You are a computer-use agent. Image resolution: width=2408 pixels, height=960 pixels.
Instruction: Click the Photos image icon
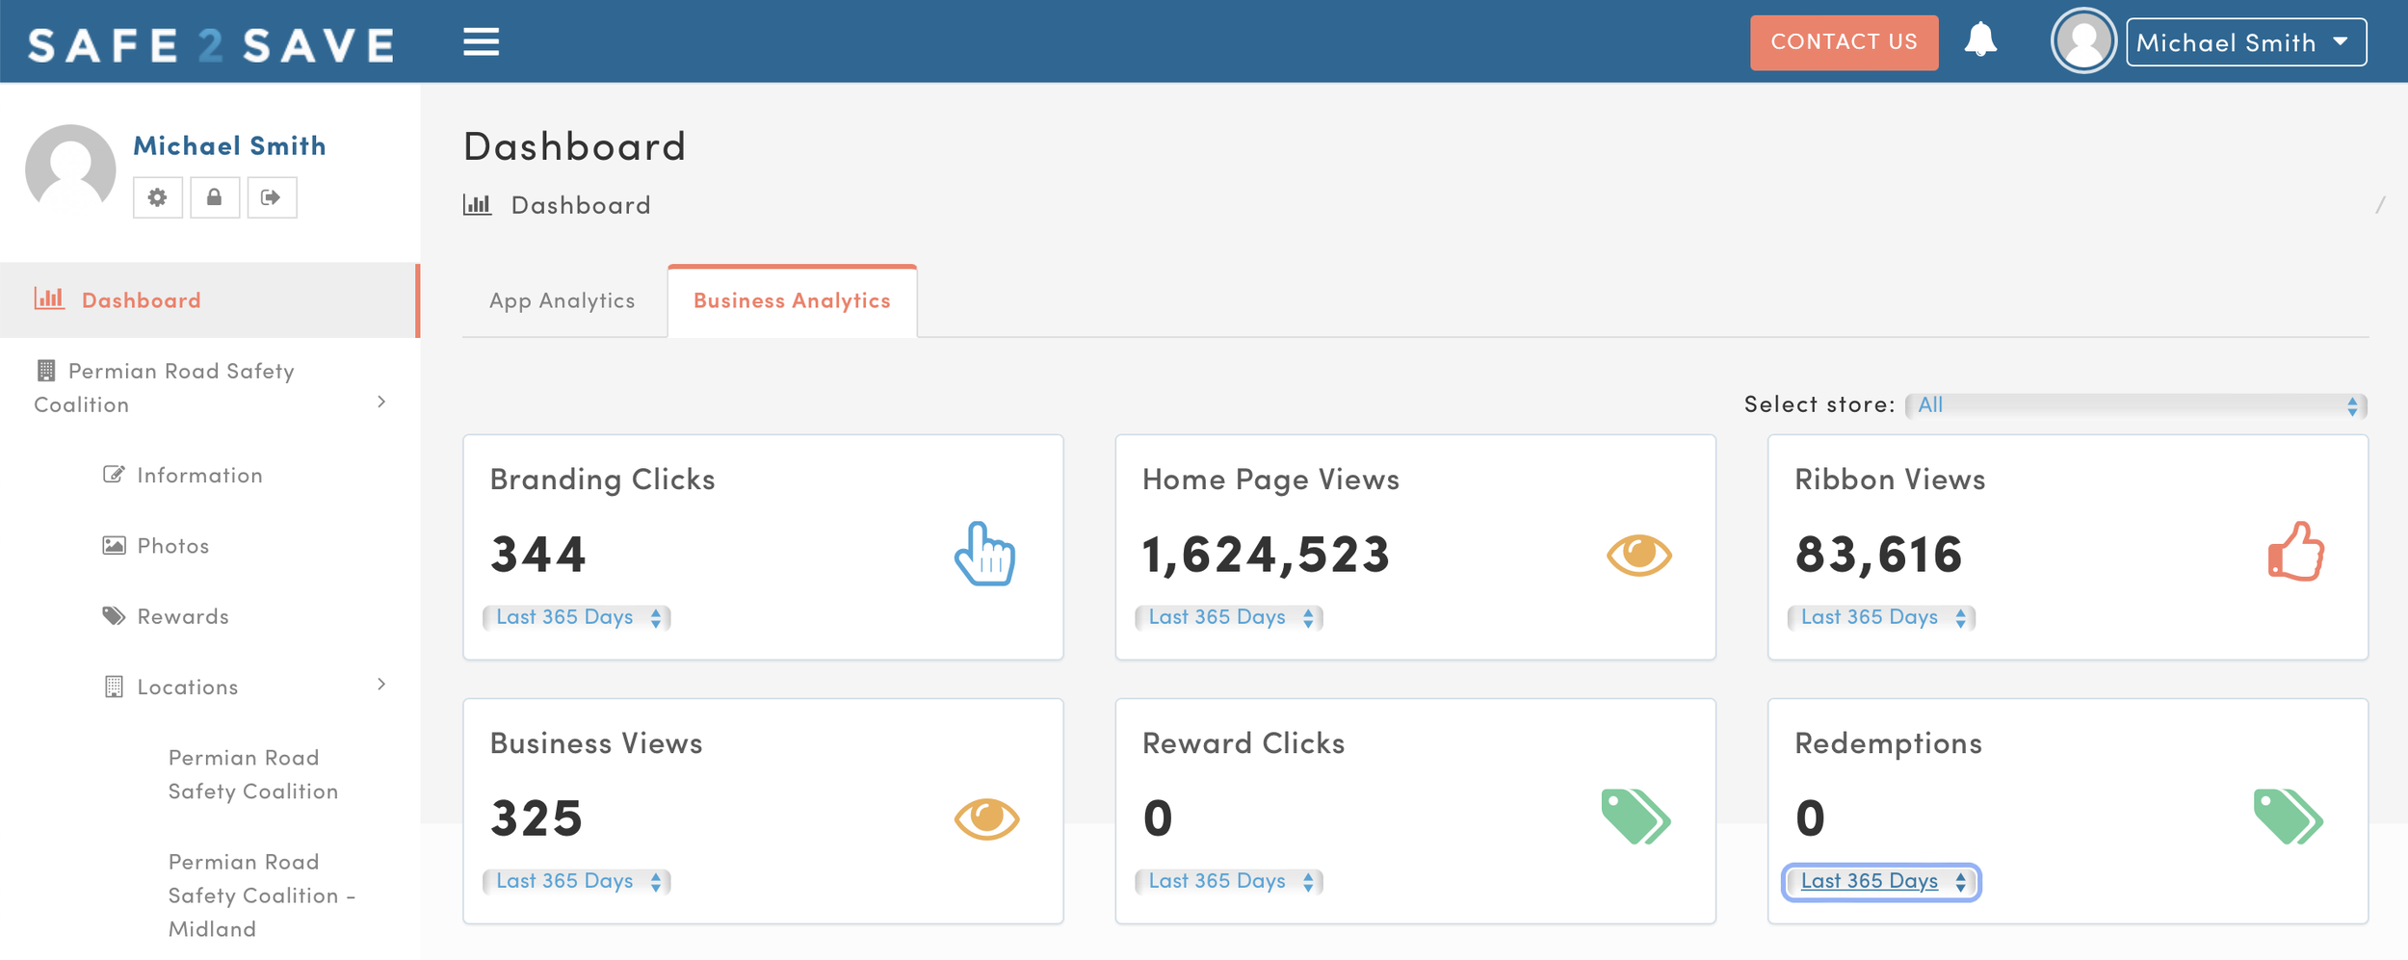(114, 545)
